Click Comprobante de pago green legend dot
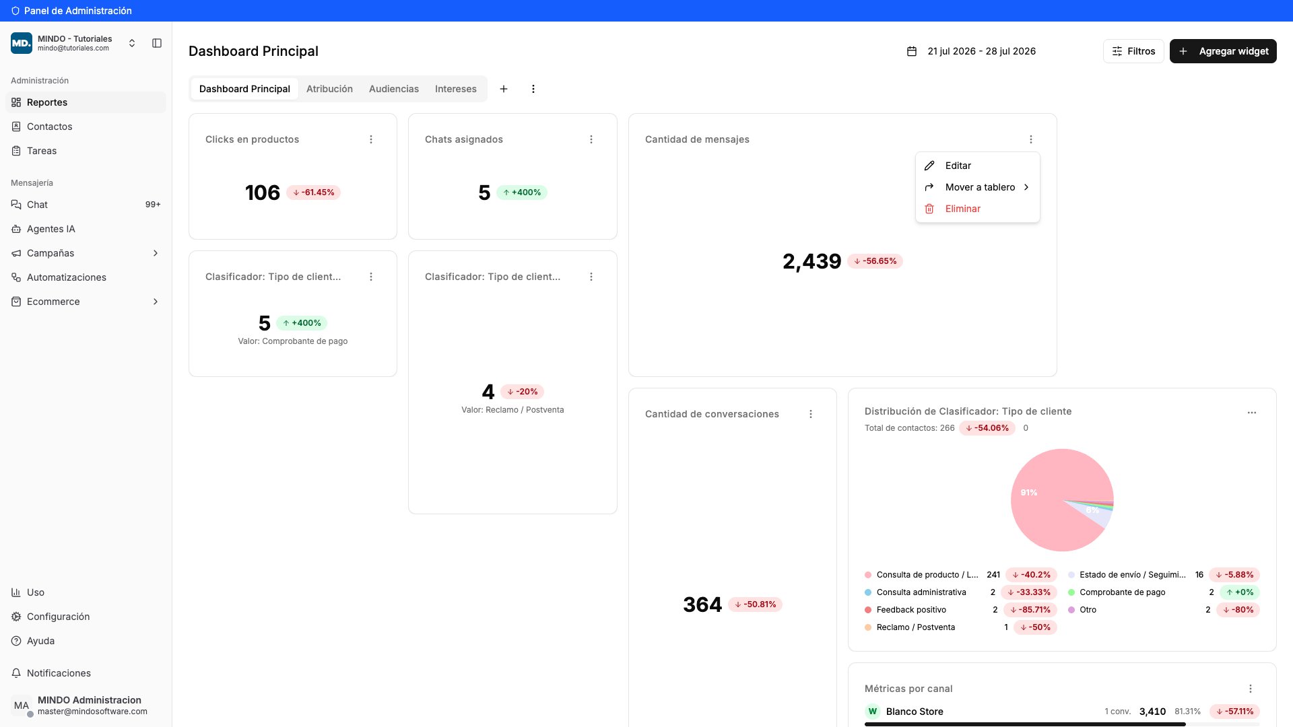This screenshot has width=1293, height=727. pyautogui.click(x=1071, y=592)
